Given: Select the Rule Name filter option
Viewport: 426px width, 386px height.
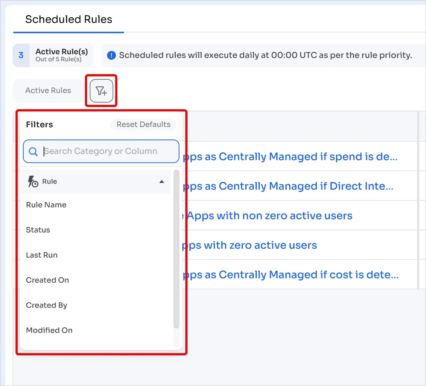Looking at the screenshot, I should coord(46,205).
